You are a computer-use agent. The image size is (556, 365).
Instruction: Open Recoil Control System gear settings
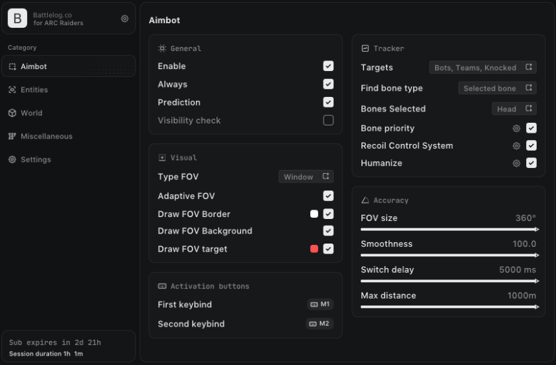coord(516,145)
